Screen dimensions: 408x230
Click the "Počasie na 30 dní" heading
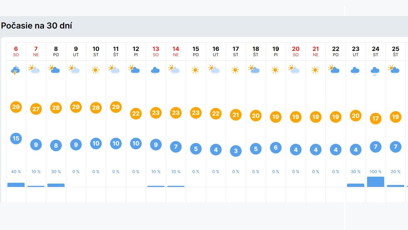tap(37, 26)
